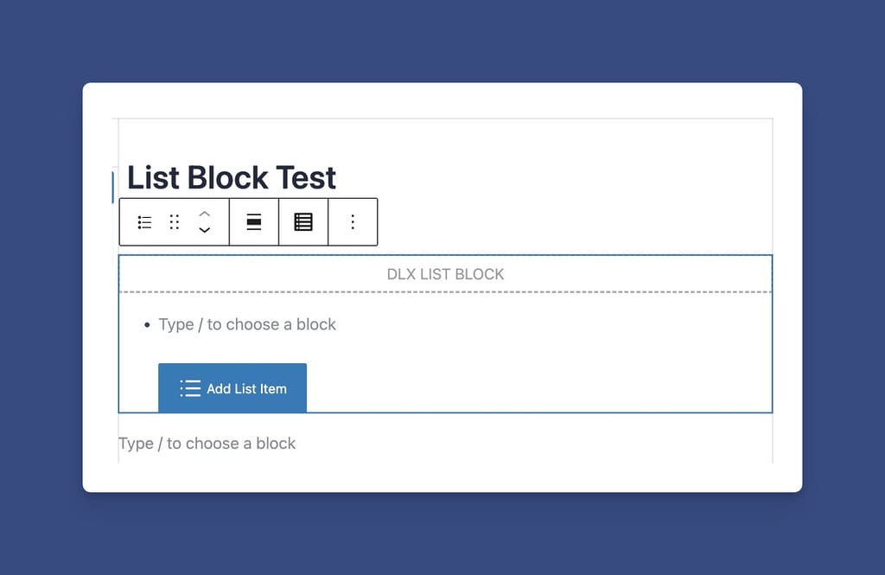This screenshot has width=885, height=575.
Task: Move the DLX List Block down
Action: pos(204,229)
